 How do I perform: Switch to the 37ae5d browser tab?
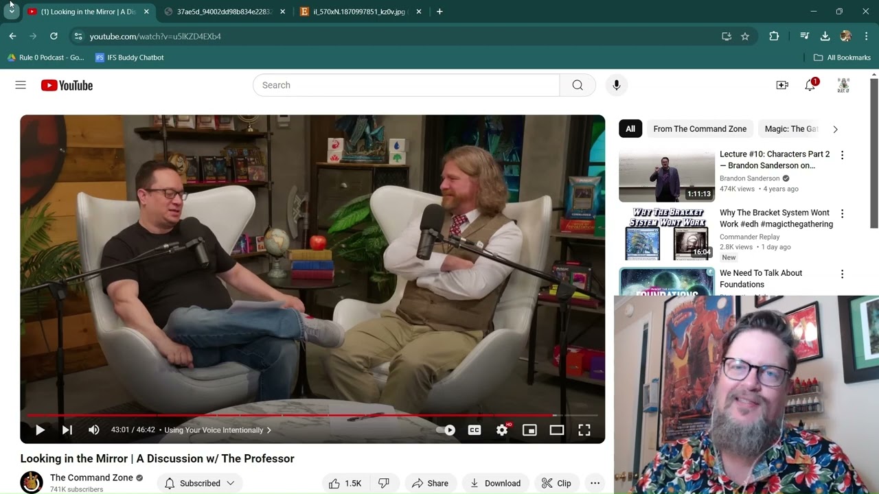coord(225,12)
